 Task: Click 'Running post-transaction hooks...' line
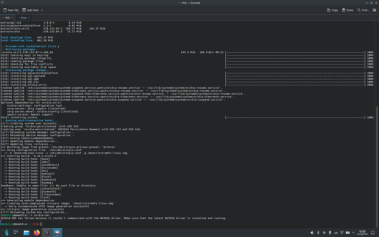click(x=30, y=120)
